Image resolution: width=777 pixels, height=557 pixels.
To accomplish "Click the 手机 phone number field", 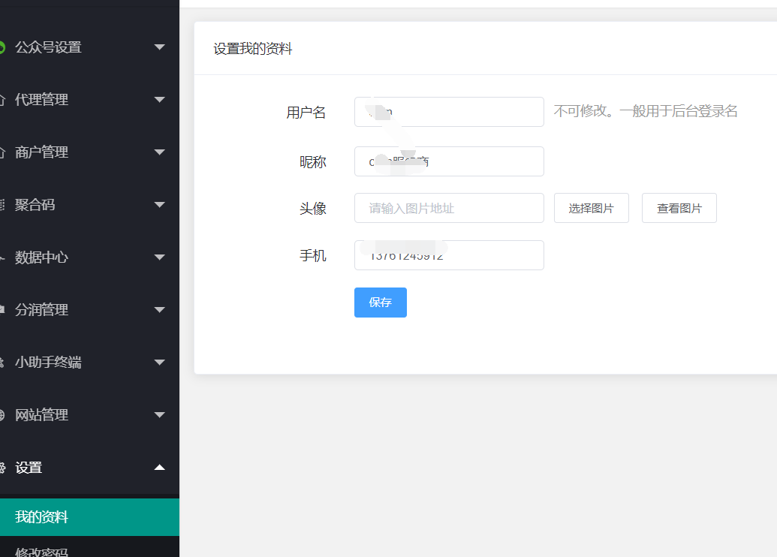I will [x=449, y=255].
